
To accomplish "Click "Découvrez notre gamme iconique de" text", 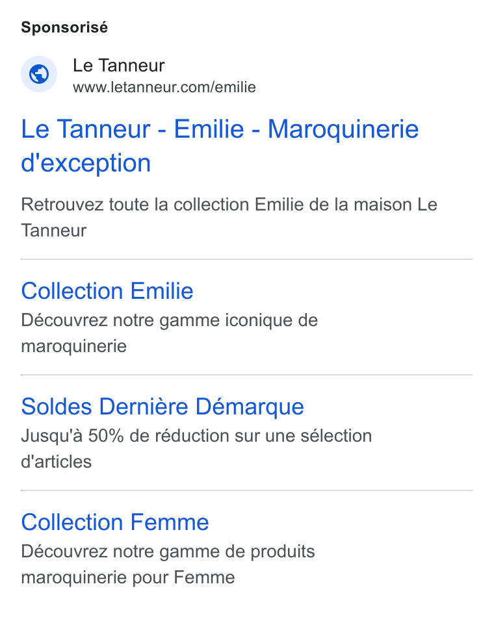I will pos(170,320).
